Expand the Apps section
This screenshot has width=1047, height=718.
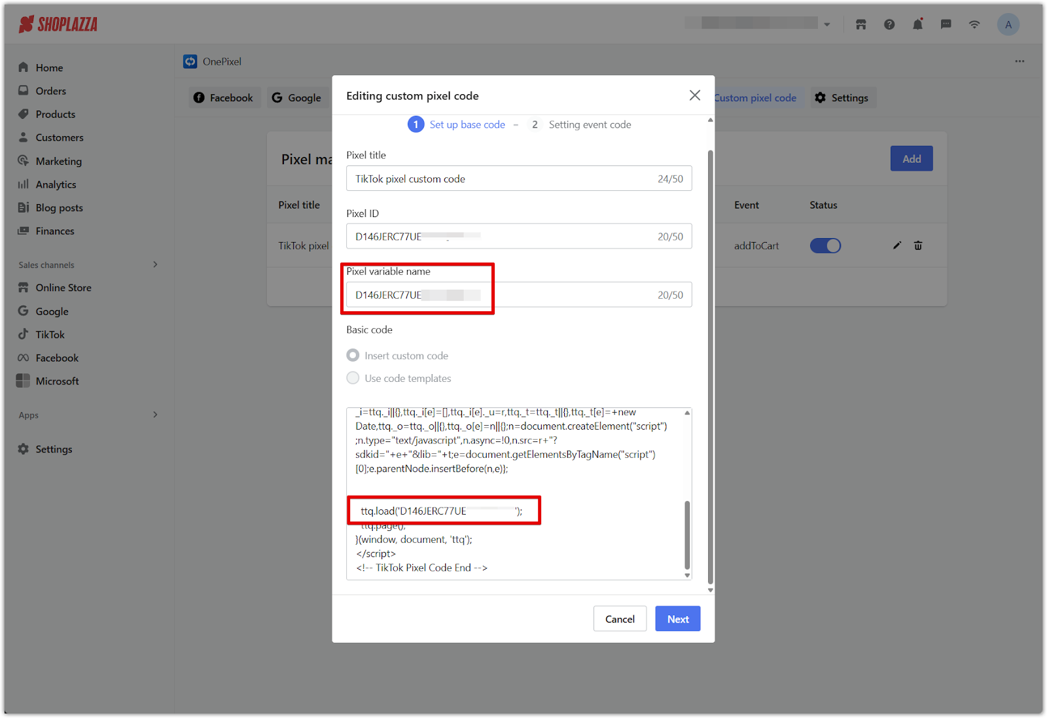[x=155, y=415]
